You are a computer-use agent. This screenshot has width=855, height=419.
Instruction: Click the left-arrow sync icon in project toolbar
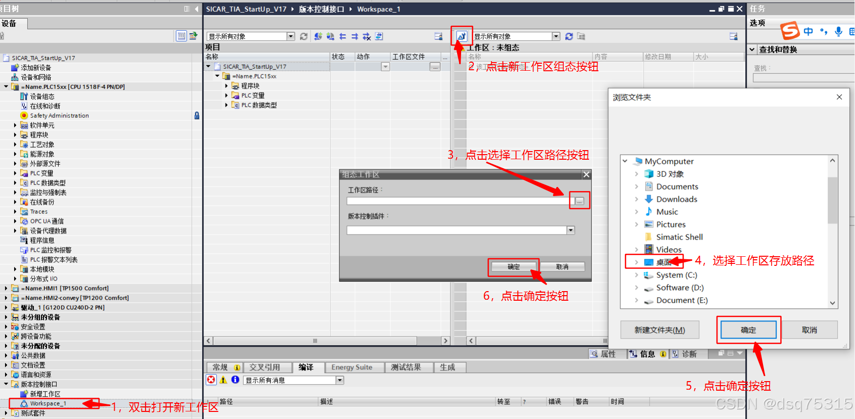343,36
